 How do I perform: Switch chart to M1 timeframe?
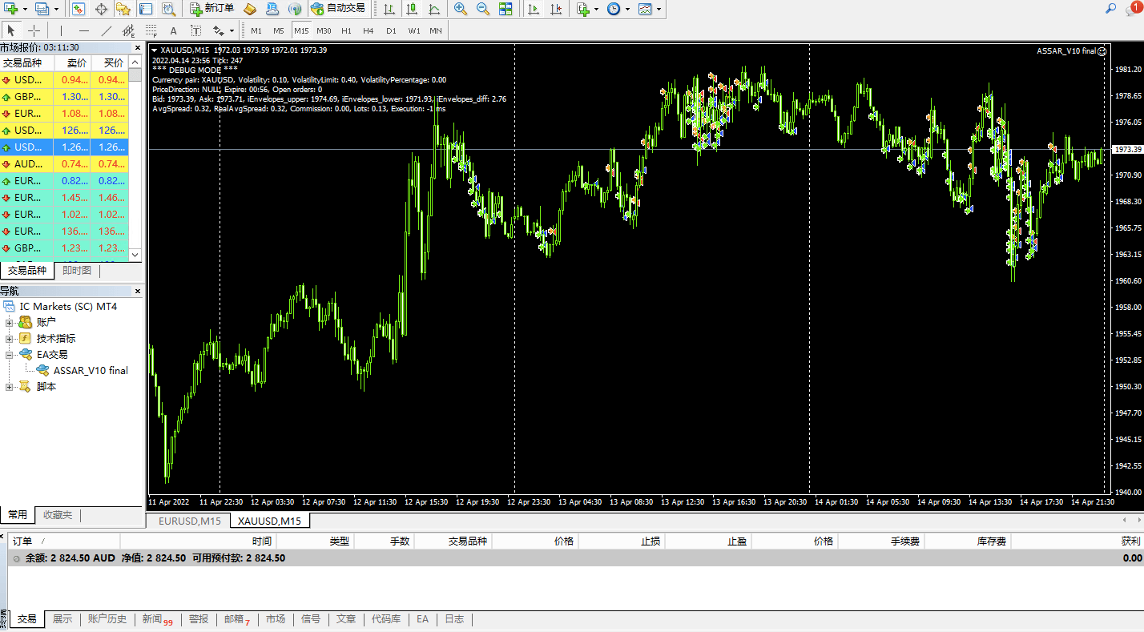point(256,30)
